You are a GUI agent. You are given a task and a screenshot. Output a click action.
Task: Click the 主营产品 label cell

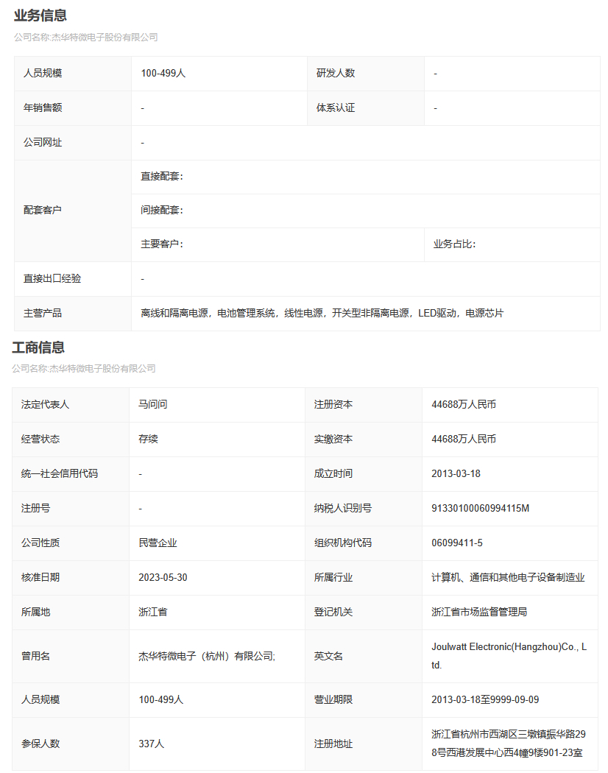[x=72, y=313]
